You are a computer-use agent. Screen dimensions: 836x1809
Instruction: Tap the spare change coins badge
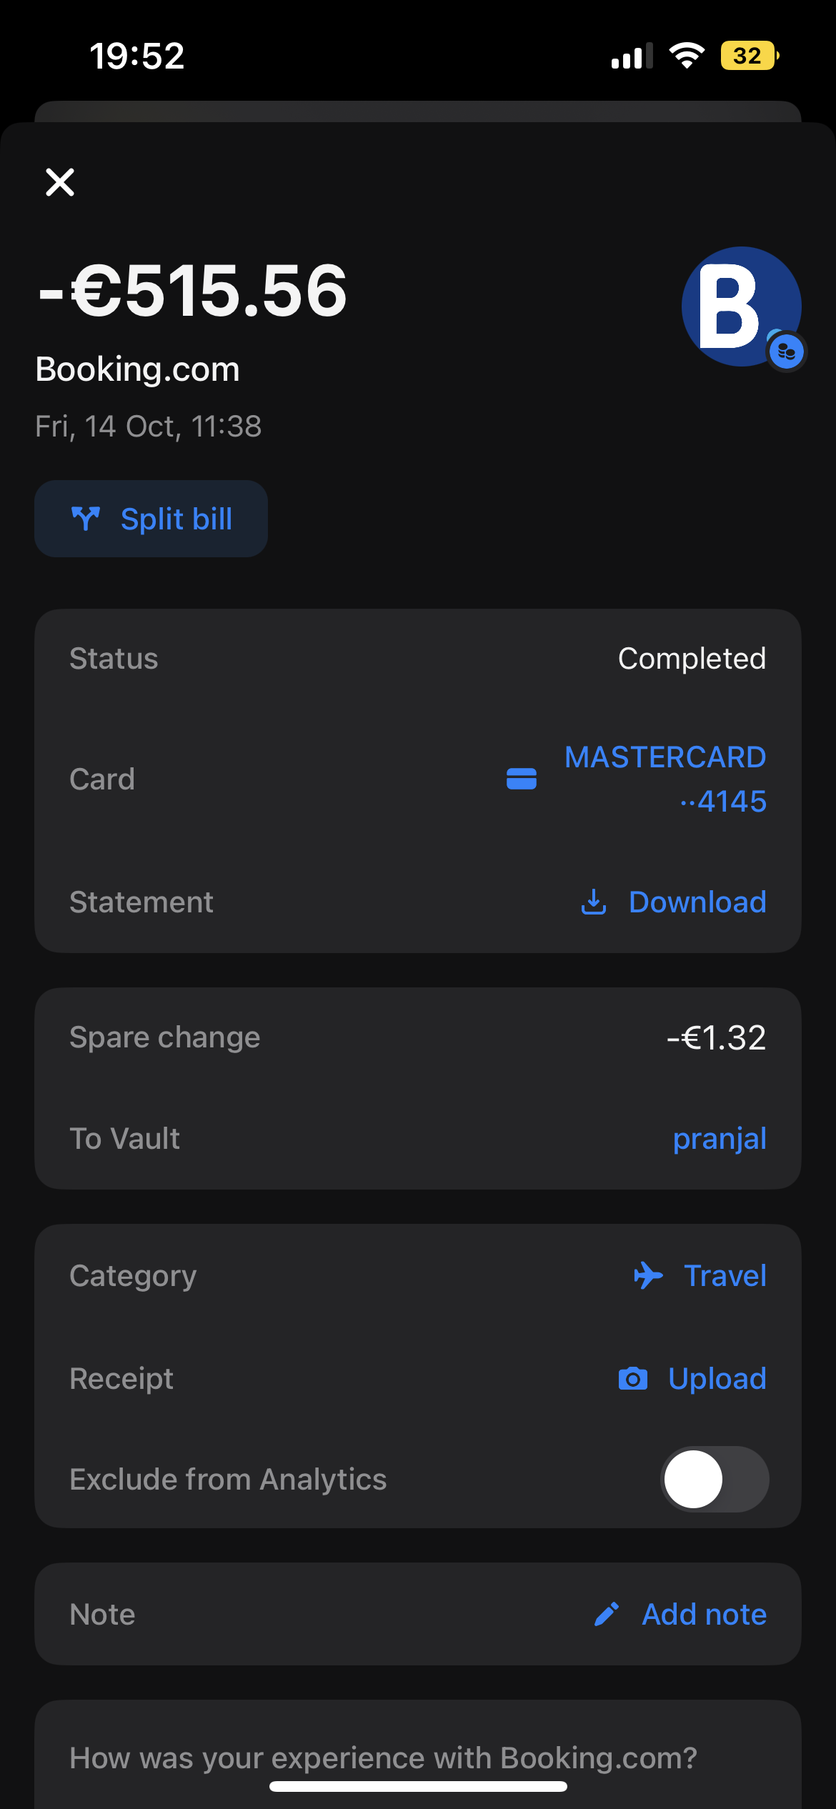[787, 352]
